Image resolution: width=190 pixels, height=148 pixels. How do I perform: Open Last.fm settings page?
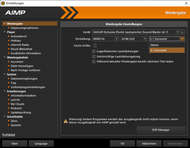point(15,100)
